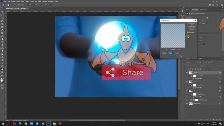Toggle Scroll All Windows checkbox

coord(14,5)
